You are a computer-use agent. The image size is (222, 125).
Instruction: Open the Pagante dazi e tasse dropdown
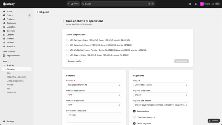tap(161, 105)
